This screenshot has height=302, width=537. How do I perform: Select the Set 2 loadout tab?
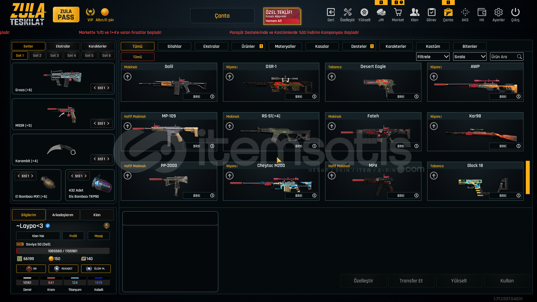37,55
